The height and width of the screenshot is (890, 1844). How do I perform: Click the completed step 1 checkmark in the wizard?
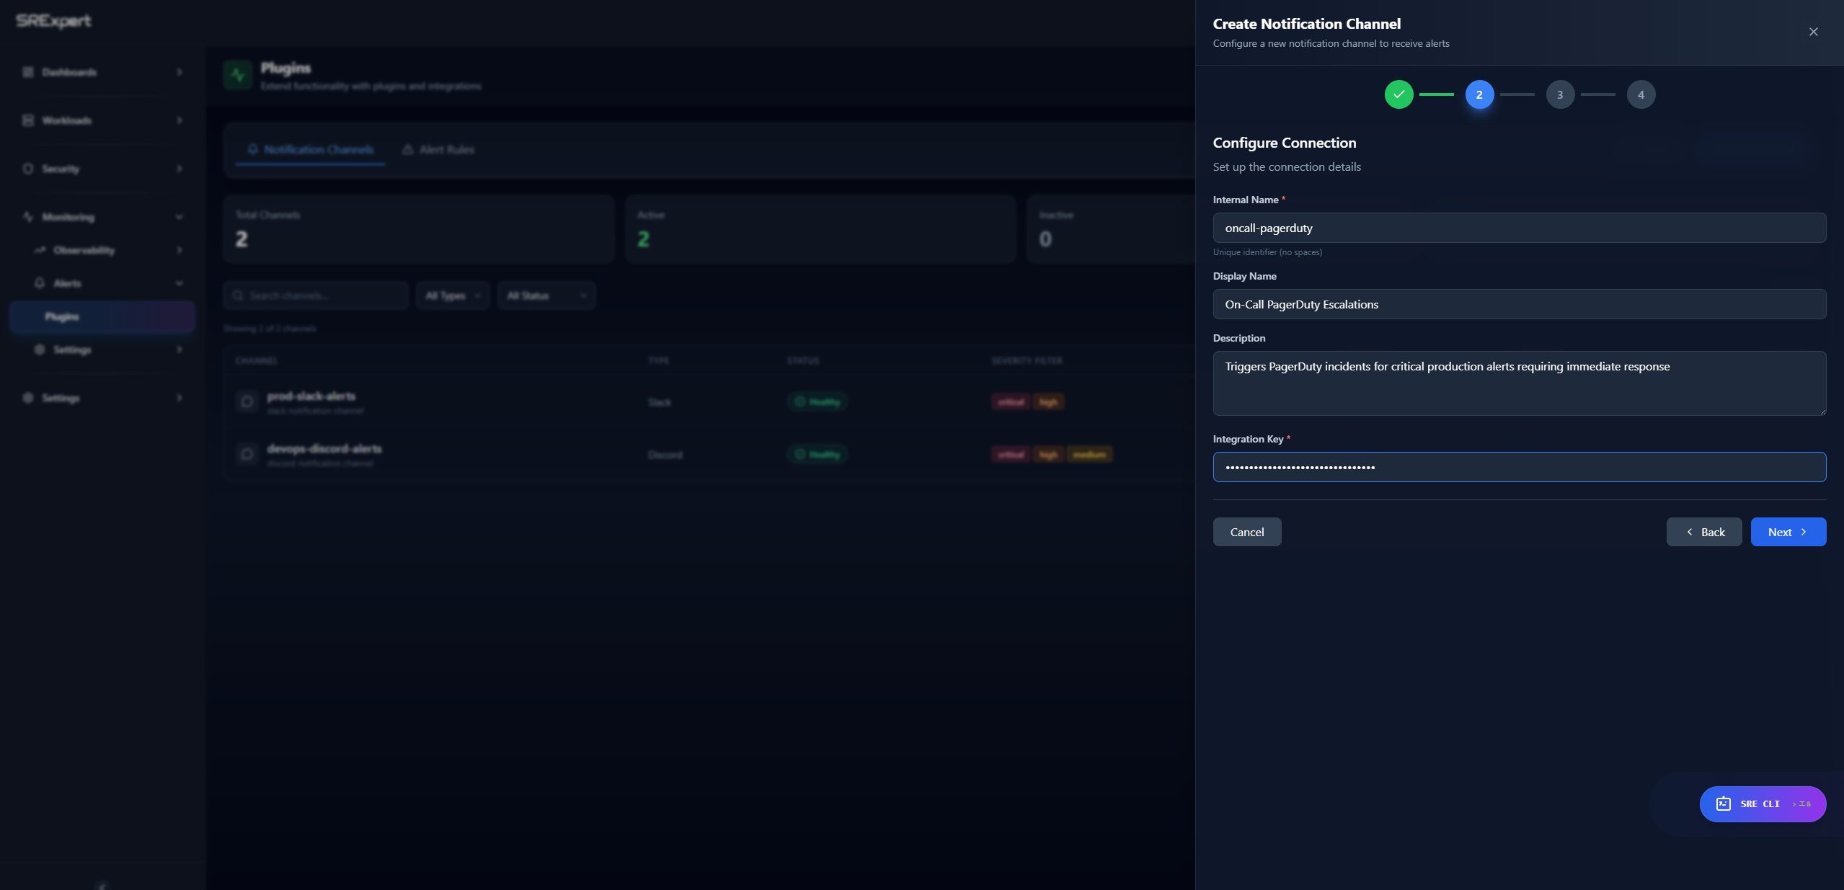click(x=1398, y=94)
